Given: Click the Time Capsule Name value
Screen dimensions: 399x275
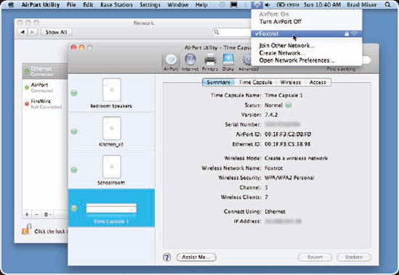Looking at the screenshot, I should click(x=283, y=95).
